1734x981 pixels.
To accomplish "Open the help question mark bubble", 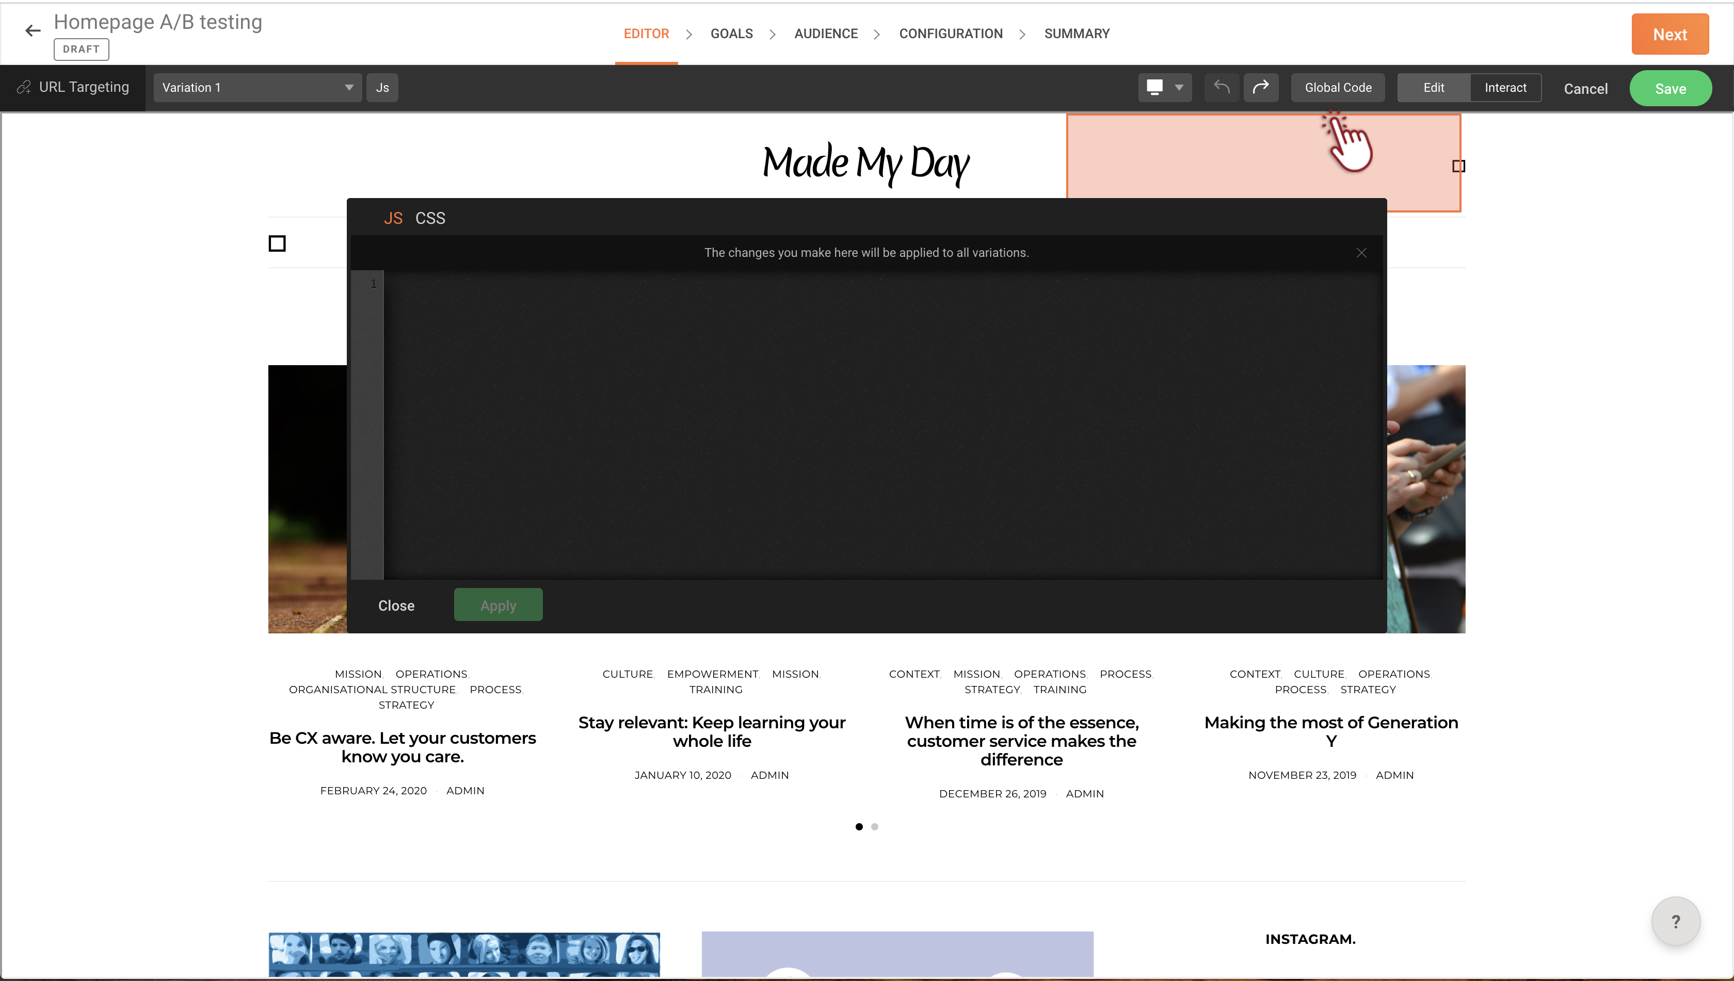I will click(x=1675, y=921).
